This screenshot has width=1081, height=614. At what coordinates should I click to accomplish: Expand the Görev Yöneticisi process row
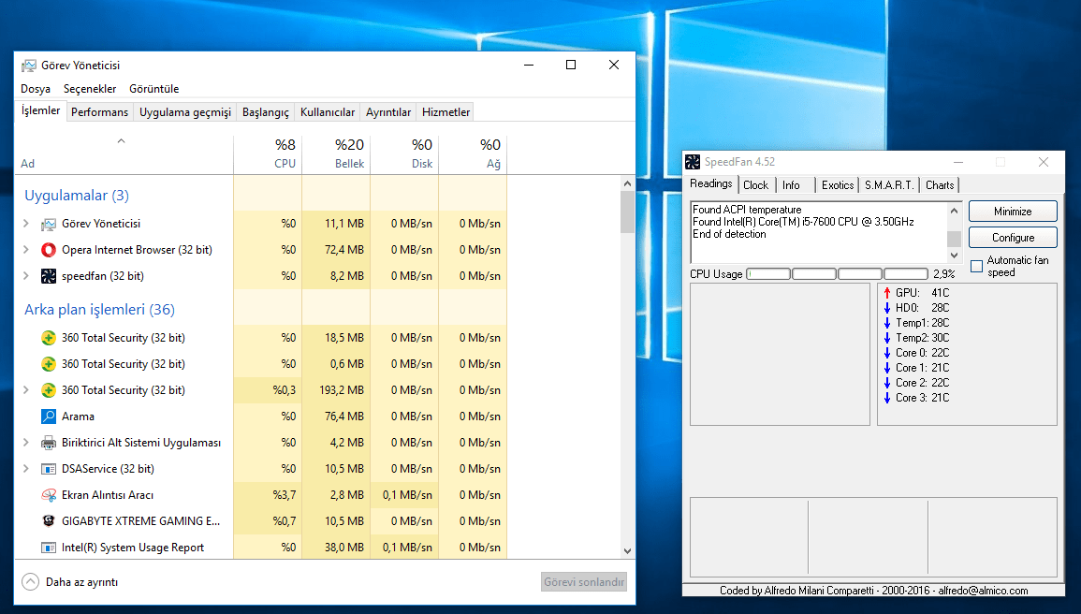point(25,224)
